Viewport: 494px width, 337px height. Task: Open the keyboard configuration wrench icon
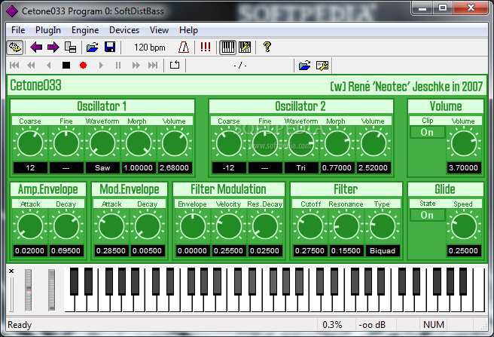[x=245, y=47]
